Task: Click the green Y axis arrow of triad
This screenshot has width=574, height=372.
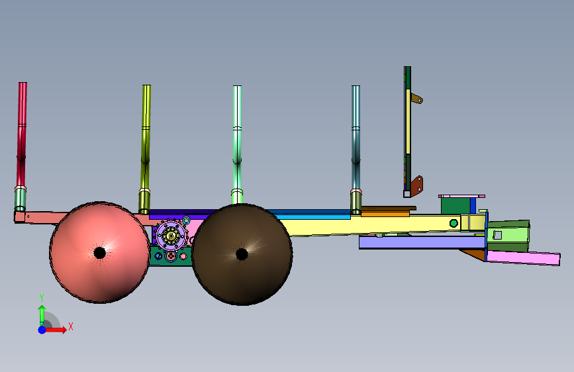Action: (x=42, y=315)
